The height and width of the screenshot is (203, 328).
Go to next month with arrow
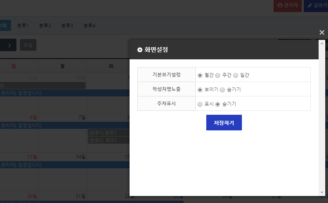click(9, 45)
